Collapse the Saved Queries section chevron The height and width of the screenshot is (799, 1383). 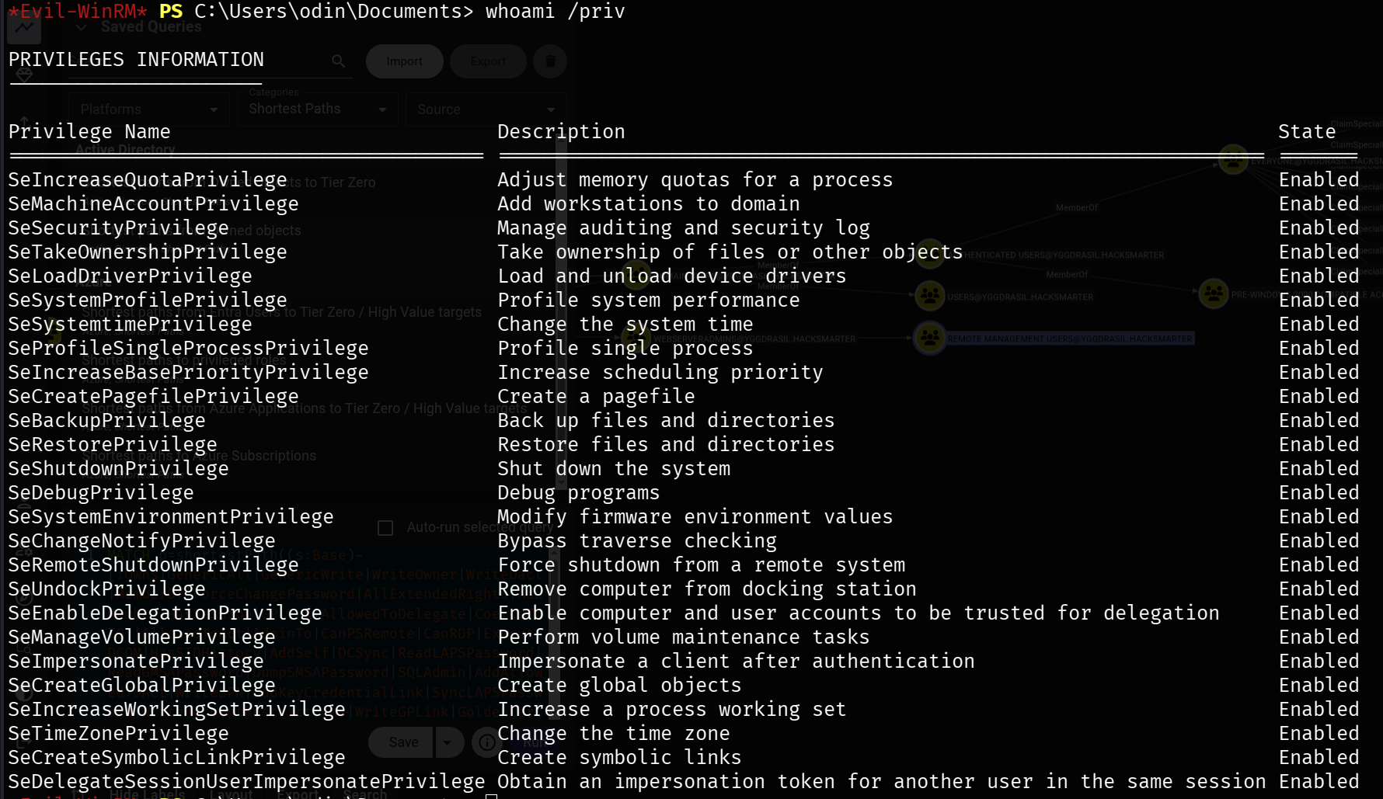tap(81, 27)
